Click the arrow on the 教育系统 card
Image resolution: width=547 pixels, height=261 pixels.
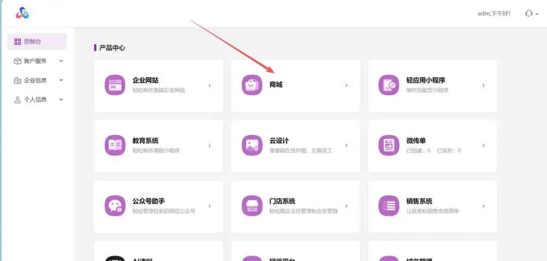[210, 145]
